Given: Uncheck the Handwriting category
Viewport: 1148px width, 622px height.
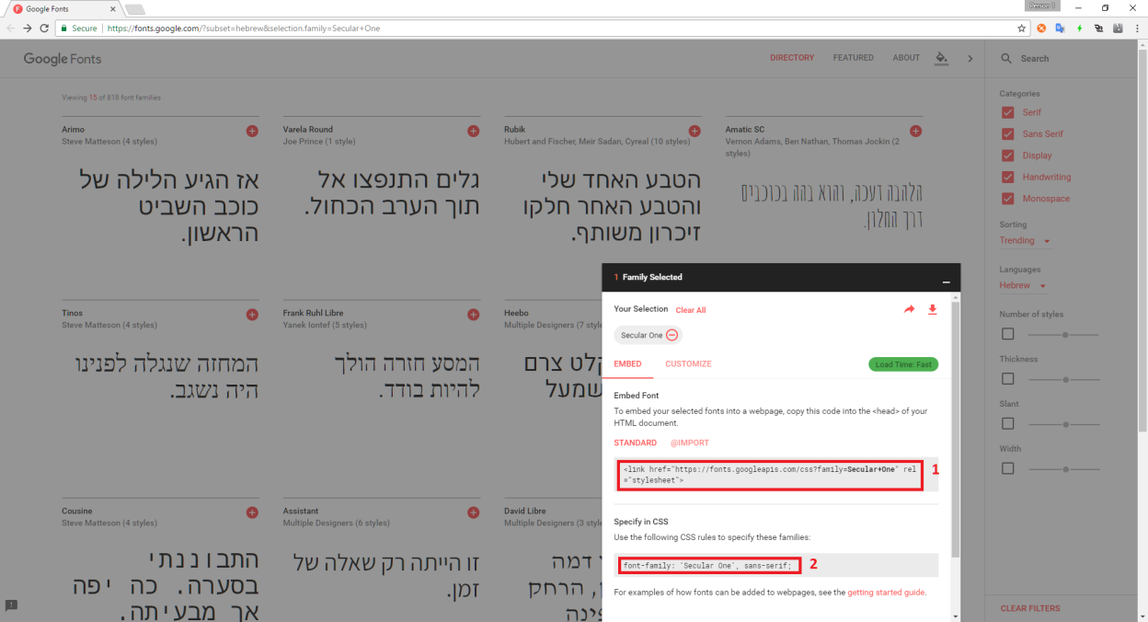Looking at the screenshot, I should point(1007,177).
